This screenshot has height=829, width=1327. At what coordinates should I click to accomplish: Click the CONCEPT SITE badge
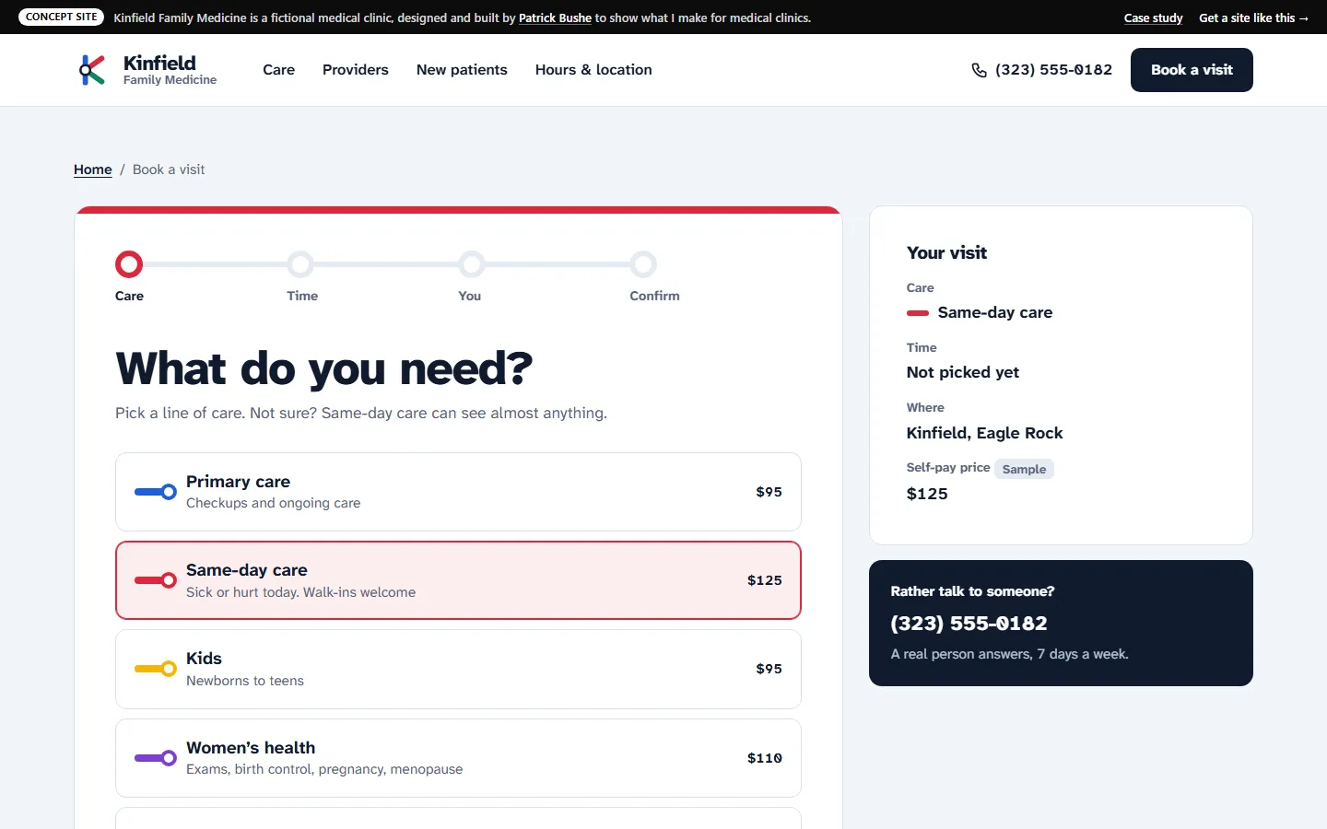pos(62,18)
